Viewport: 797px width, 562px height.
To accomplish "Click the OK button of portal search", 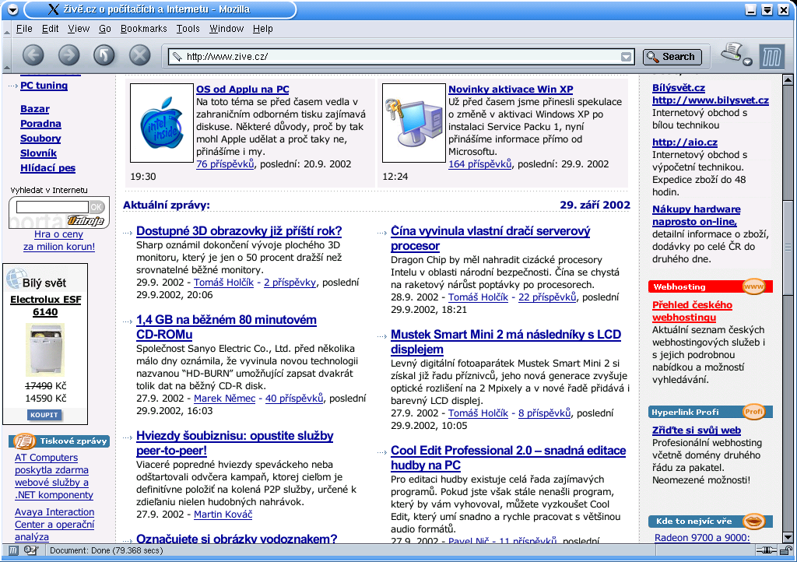I will click(97, 207).
